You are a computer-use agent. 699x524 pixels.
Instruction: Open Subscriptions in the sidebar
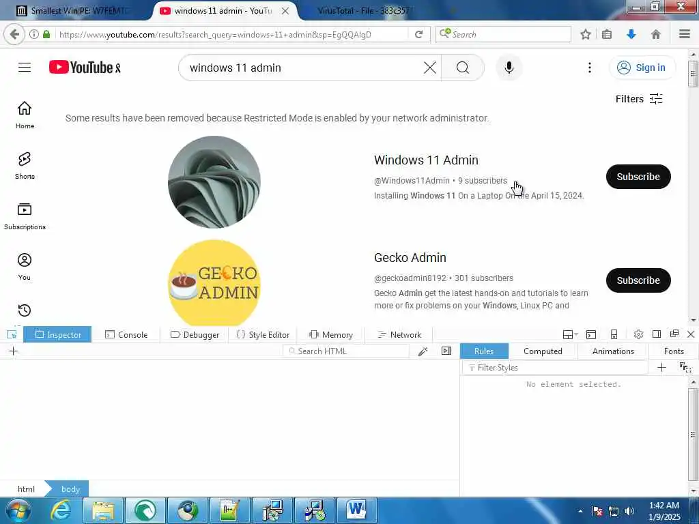pyautogui.click(x=25, y=216)
